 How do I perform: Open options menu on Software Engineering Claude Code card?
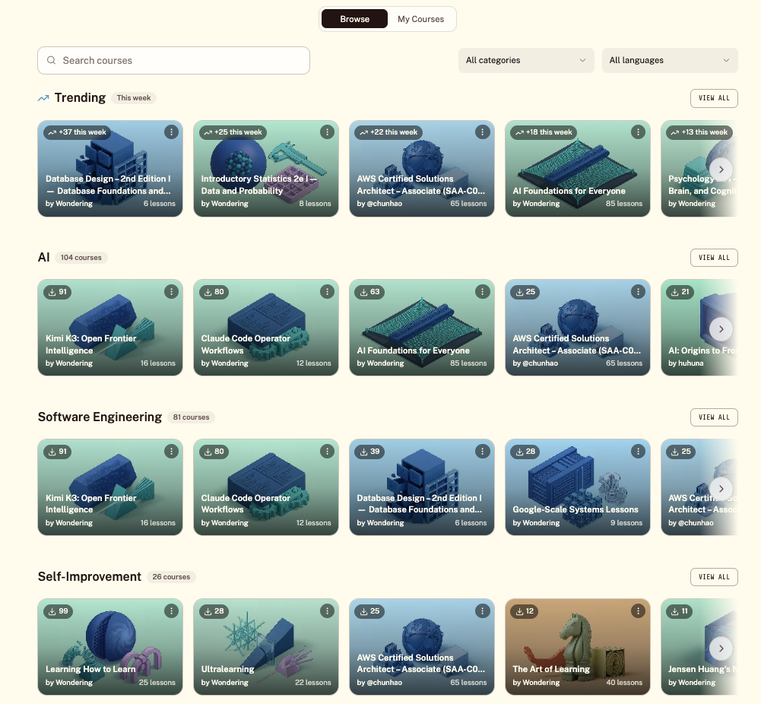pos(327,452)
